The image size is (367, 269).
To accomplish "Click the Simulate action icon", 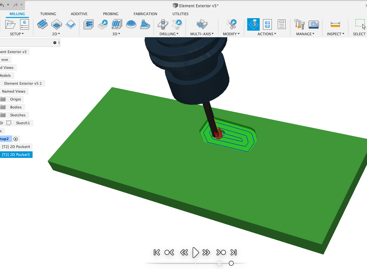I will pyautogui.click(x=253, y=24).
